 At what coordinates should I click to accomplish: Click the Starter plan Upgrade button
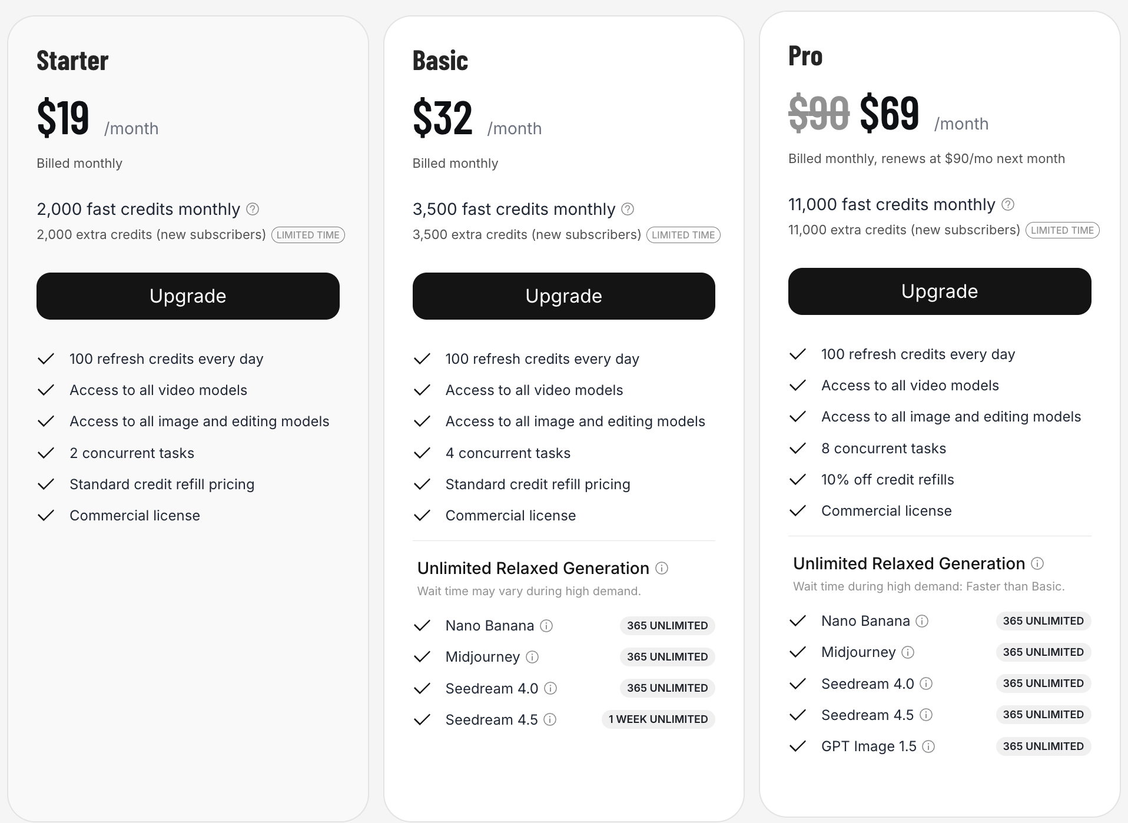[188, 296]
